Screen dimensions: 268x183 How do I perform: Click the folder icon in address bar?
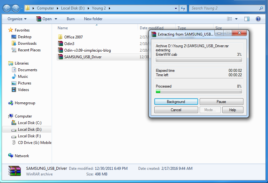point(27,8)
